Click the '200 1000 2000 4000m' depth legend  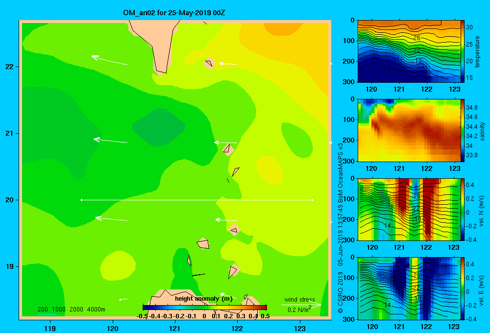(x=72, y=309)
